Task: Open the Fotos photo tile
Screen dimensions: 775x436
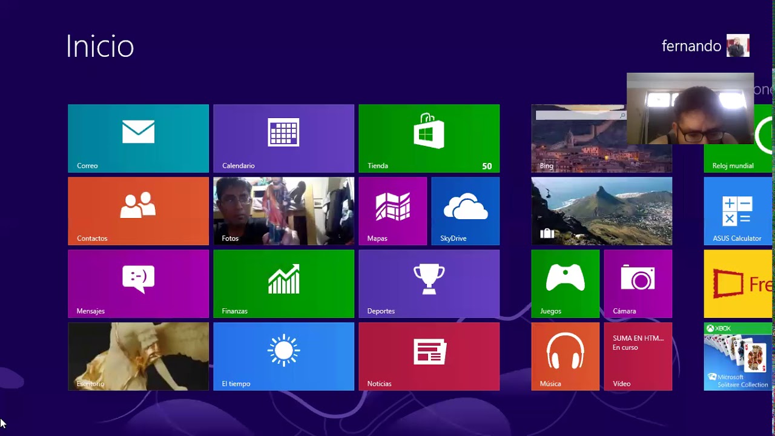Action: point(283,211)
